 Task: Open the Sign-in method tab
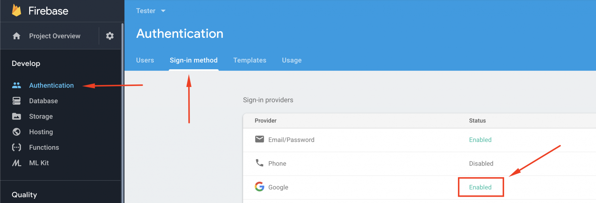coord(193,60)
